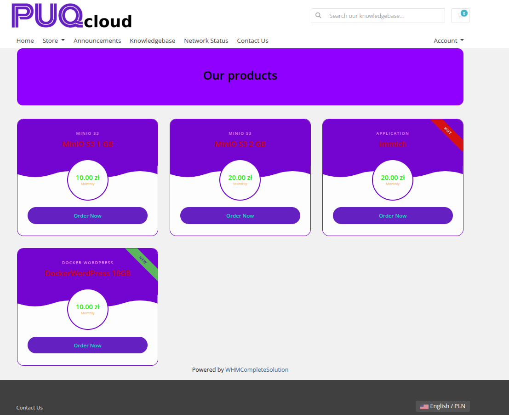Click the MinIO S3 2 GB title
The height and width of the screenshot is (415, 509).
coord(240,144)
